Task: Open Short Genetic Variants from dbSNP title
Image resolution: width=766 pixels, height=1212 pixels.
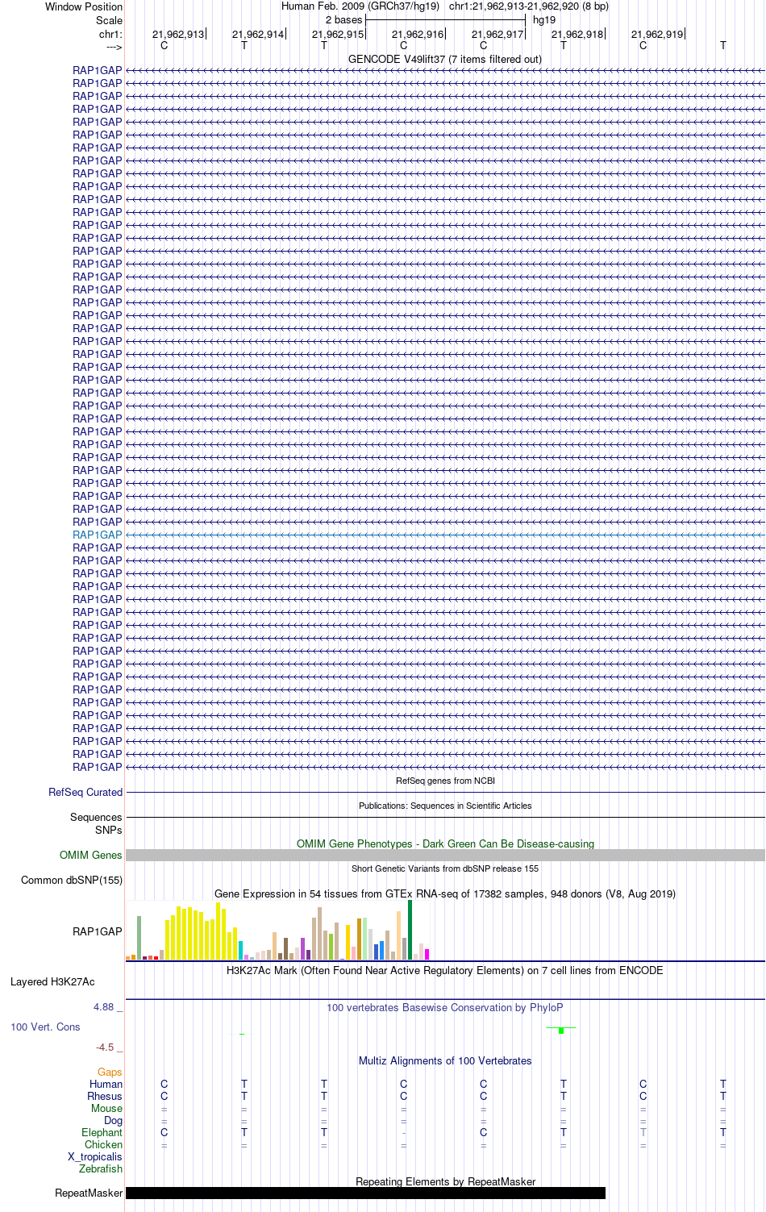Action: pyautogui.click(x=445, y=868)
